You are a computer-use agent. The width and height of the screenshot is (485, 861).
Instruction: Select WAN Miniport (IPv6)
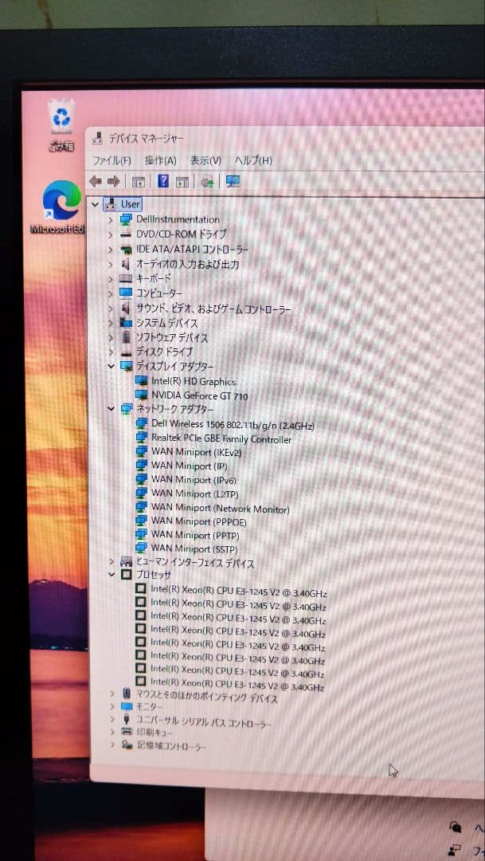tap(194, 479)
